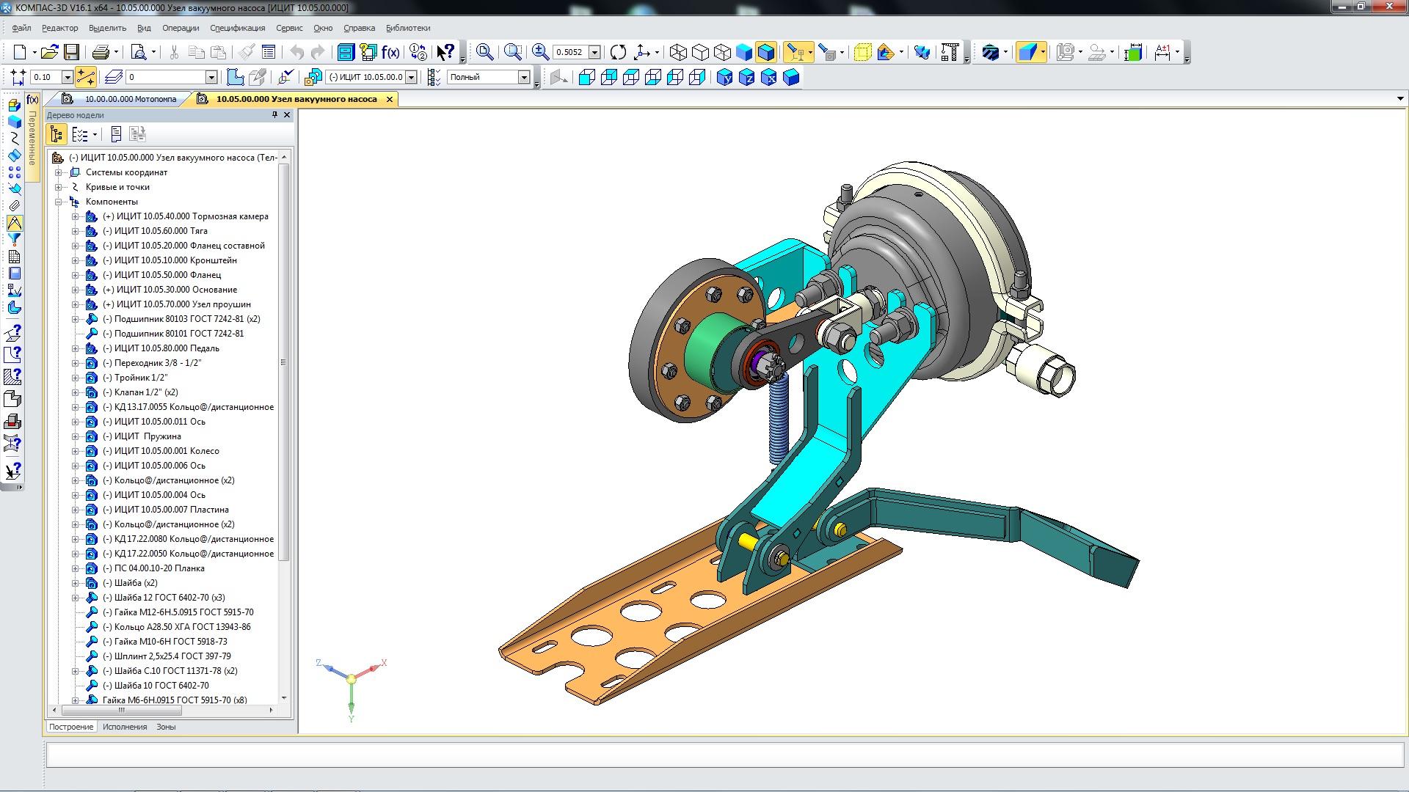
Task: Toggle tree structure display in model tree
Action: [57, 134]
